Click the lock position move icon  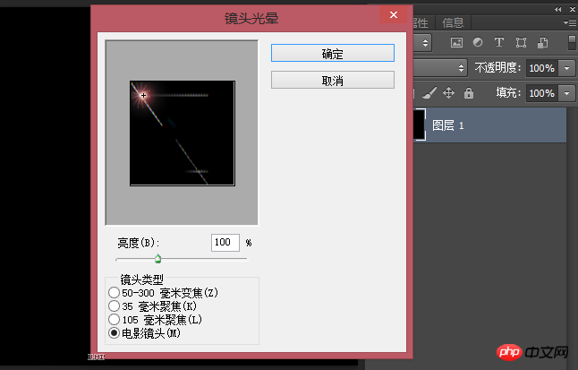click(x=448, y=92)
